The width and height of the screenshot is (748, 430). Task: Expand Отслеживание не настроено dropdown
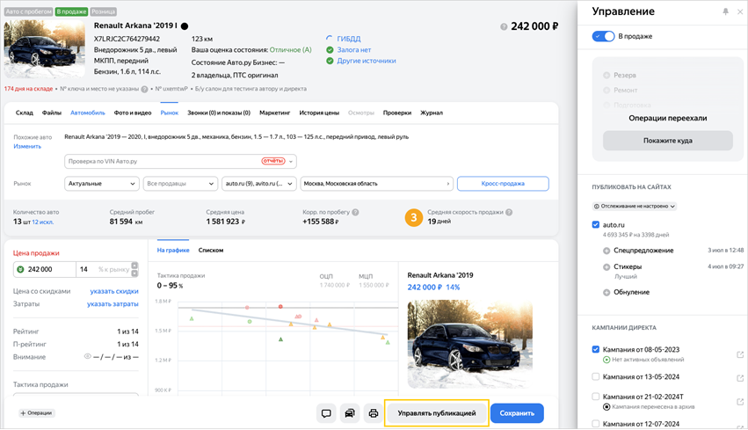coord(634,207)
